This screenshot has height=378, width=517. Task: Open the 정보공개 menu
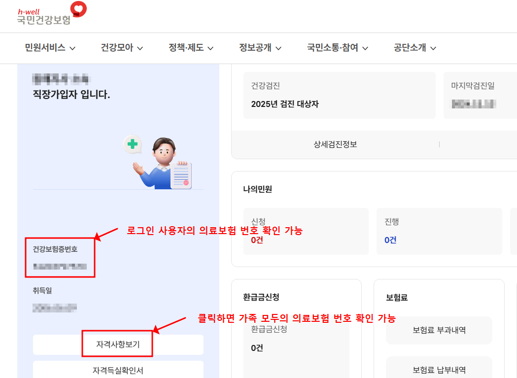tap(260, 48)
